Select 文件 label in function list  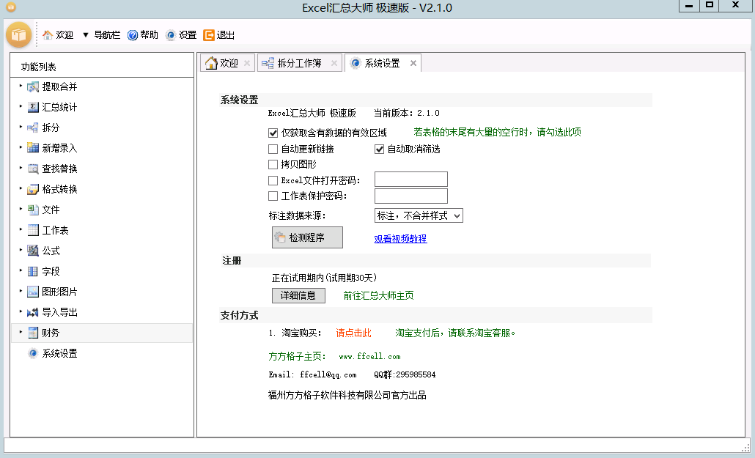pyautogui.click(x=51, y=210)
